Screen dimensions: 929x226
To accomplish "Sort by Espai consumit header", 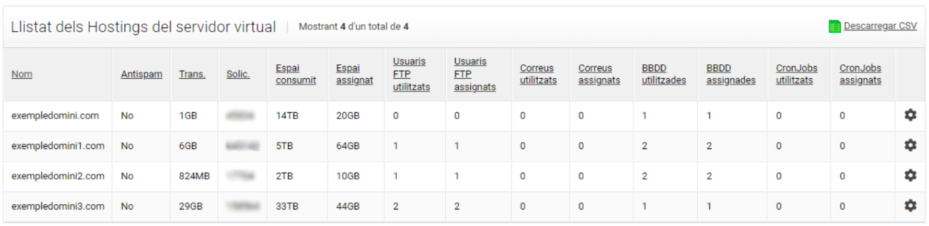I will pyautogui.click(x=296, y=74).
